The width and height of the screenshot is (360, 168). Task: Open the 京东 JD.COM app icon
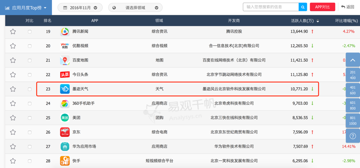point(65,132)
